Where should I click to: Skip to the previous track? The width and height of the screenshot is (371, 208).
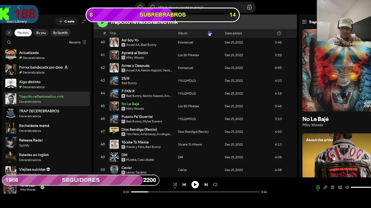click(184, 185)
